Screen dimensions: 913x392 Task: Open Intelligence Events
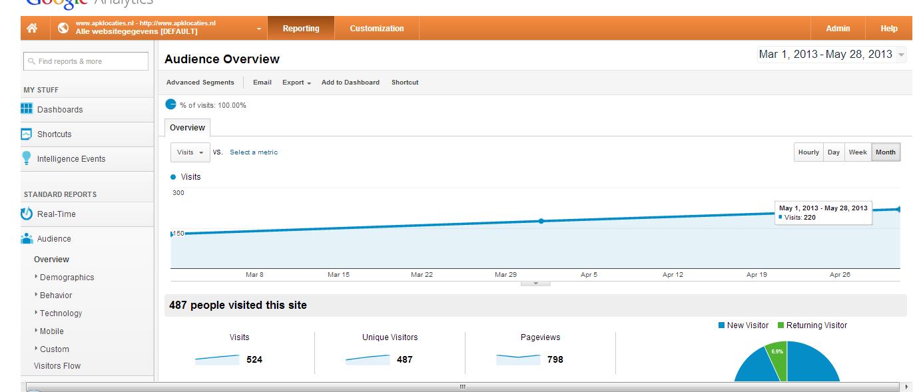pos(71,159)
